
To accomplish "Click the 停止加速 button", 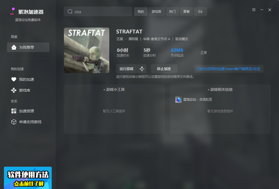I will (x=164, y=69).
